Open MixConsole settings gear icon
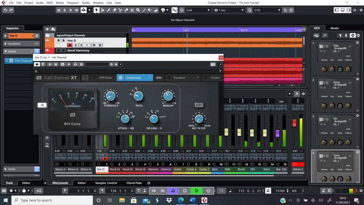364x205 pixels. pos(303,94)
